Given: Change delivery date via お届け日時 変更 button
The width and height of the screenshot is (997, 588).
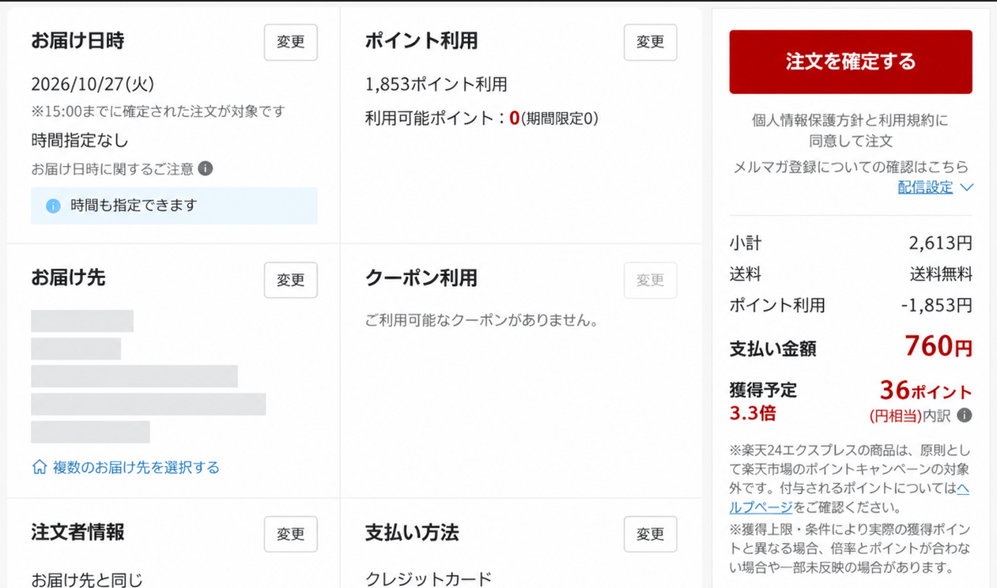Looking at the screenshot, I should point(291,42).
